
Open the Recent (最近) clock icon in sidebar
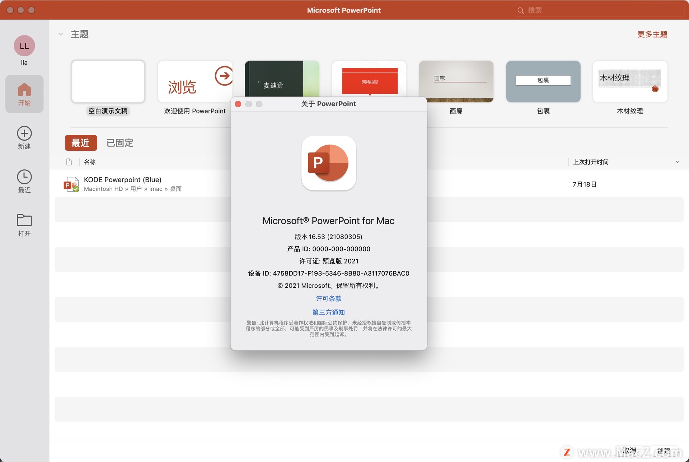point(24,177)
